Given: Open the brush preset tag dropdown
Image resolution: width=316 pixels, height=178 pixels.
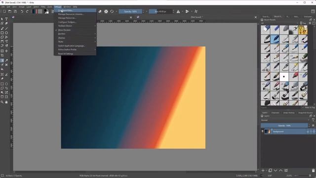Looking at the screenshot, I should 279,23.
